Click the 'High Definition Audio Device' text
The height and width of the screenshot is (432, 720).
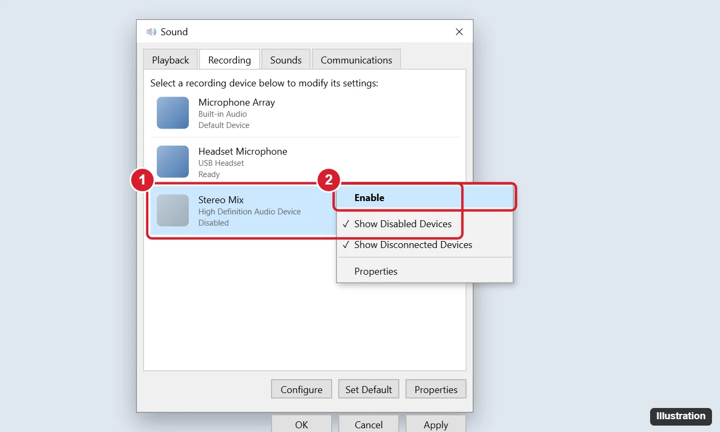pos(250,212)
